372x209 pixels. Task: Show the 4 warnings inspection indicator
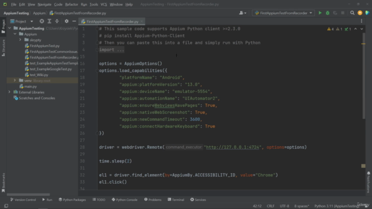point(331,29)
